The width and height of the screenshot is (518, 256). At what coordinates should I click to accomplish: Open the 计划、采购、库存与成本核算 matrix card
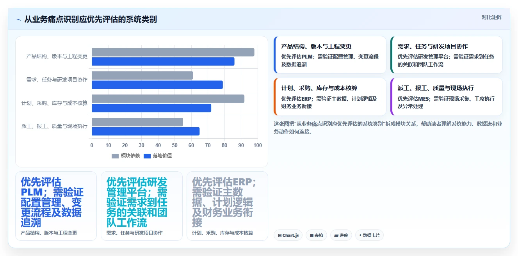click(x=330, y=97)
